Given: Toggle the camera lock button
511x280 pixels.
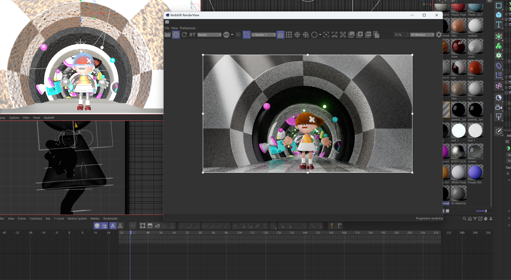Looking at the screenshot, I should coord(280,35).
